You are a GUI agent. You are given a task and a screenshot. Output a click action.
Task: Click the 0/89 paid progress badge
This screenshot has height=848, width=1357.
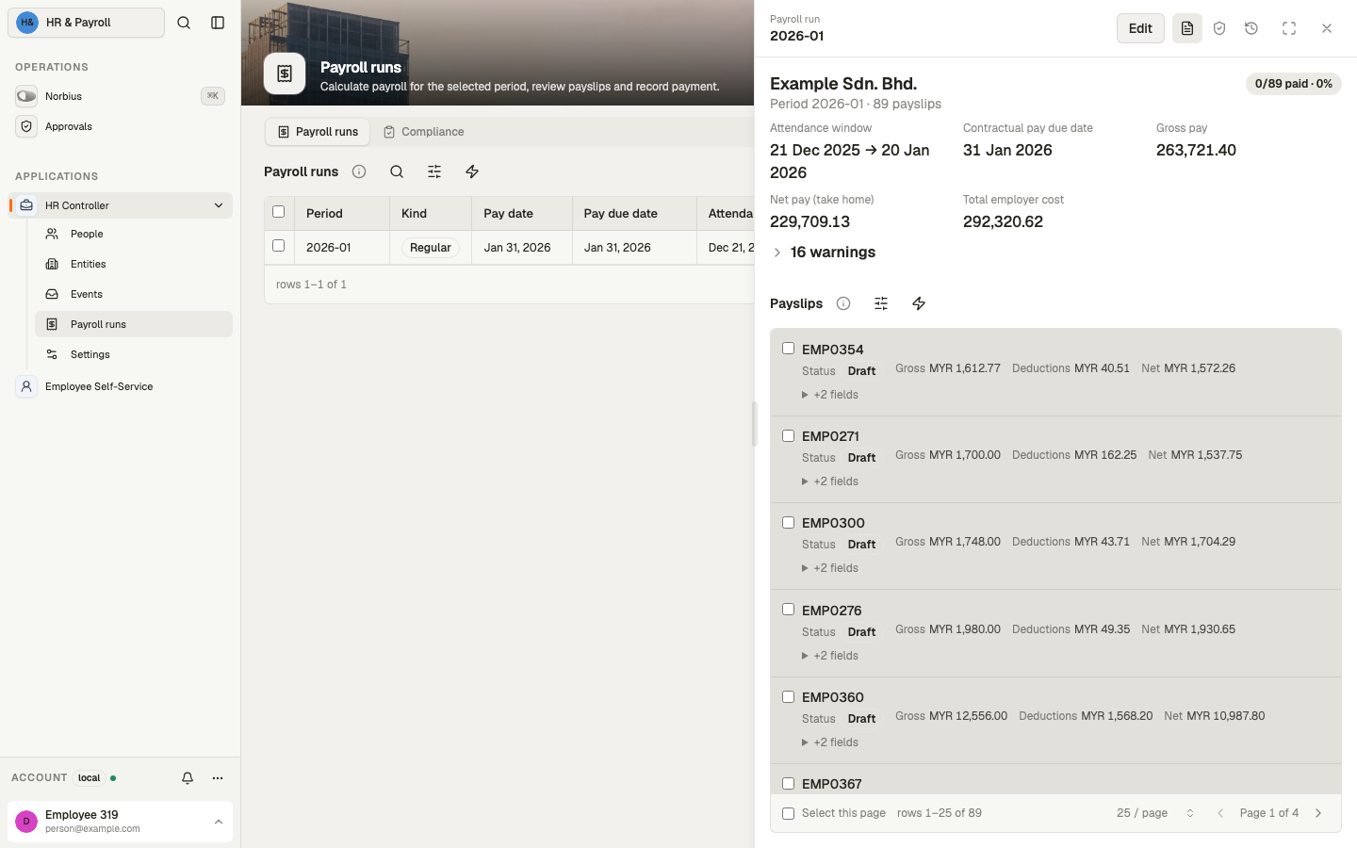point(1293,84)
